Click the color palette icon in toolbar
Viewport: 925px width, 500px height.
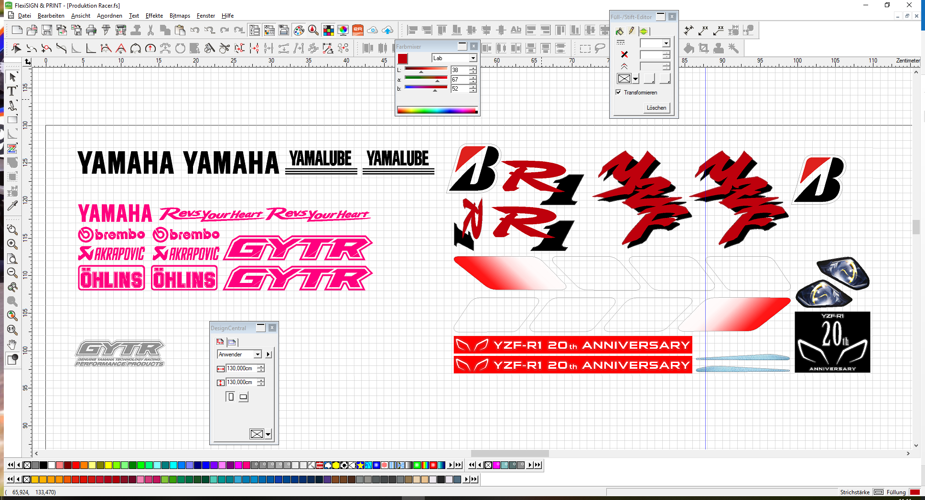pyautogui.click(x=299, y=31)
